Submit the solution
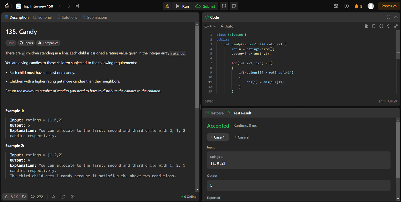The height and width of the screenshot is (202, 401). (205, 6)
